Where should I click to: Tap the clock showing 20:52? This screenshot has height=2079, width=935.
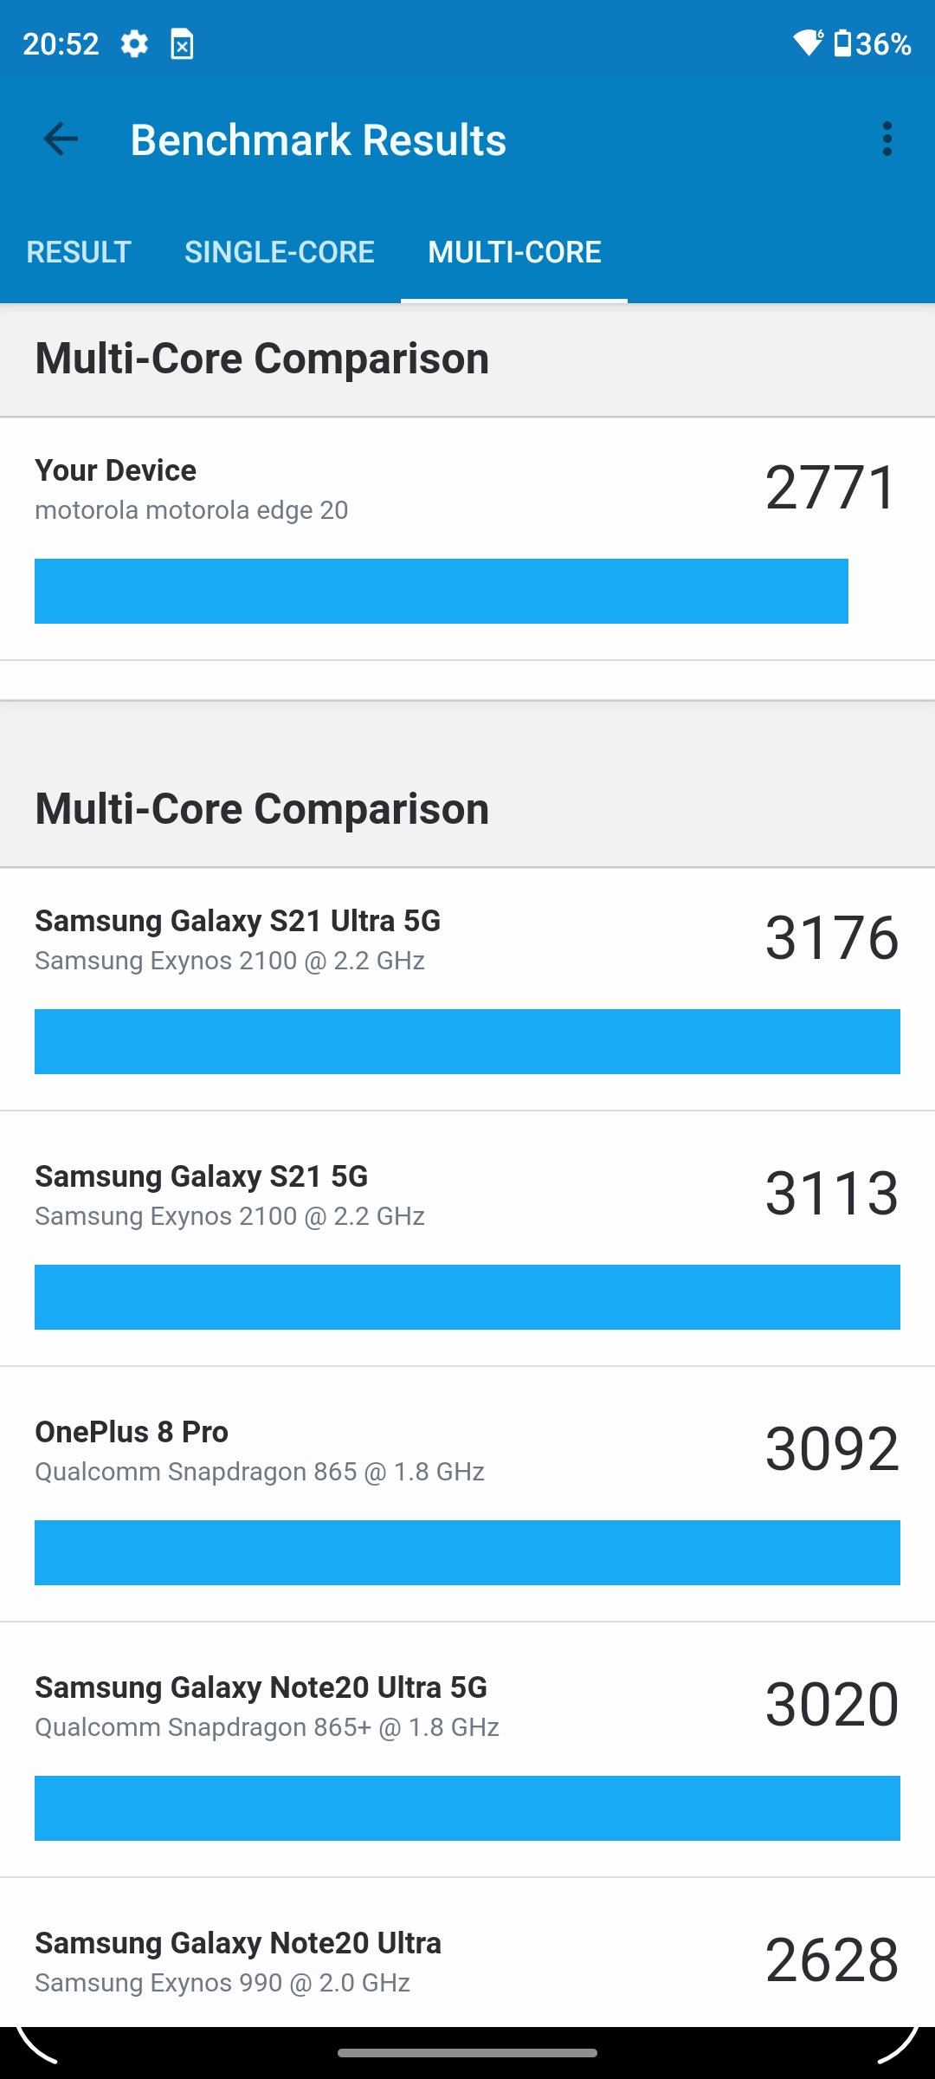click(x=61, y=43)
